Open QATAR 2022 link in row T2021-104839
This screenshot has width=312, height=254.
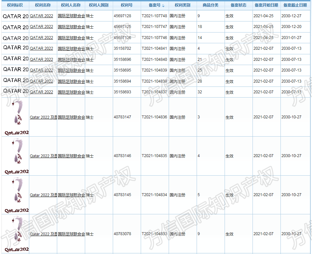coord(41,70)
